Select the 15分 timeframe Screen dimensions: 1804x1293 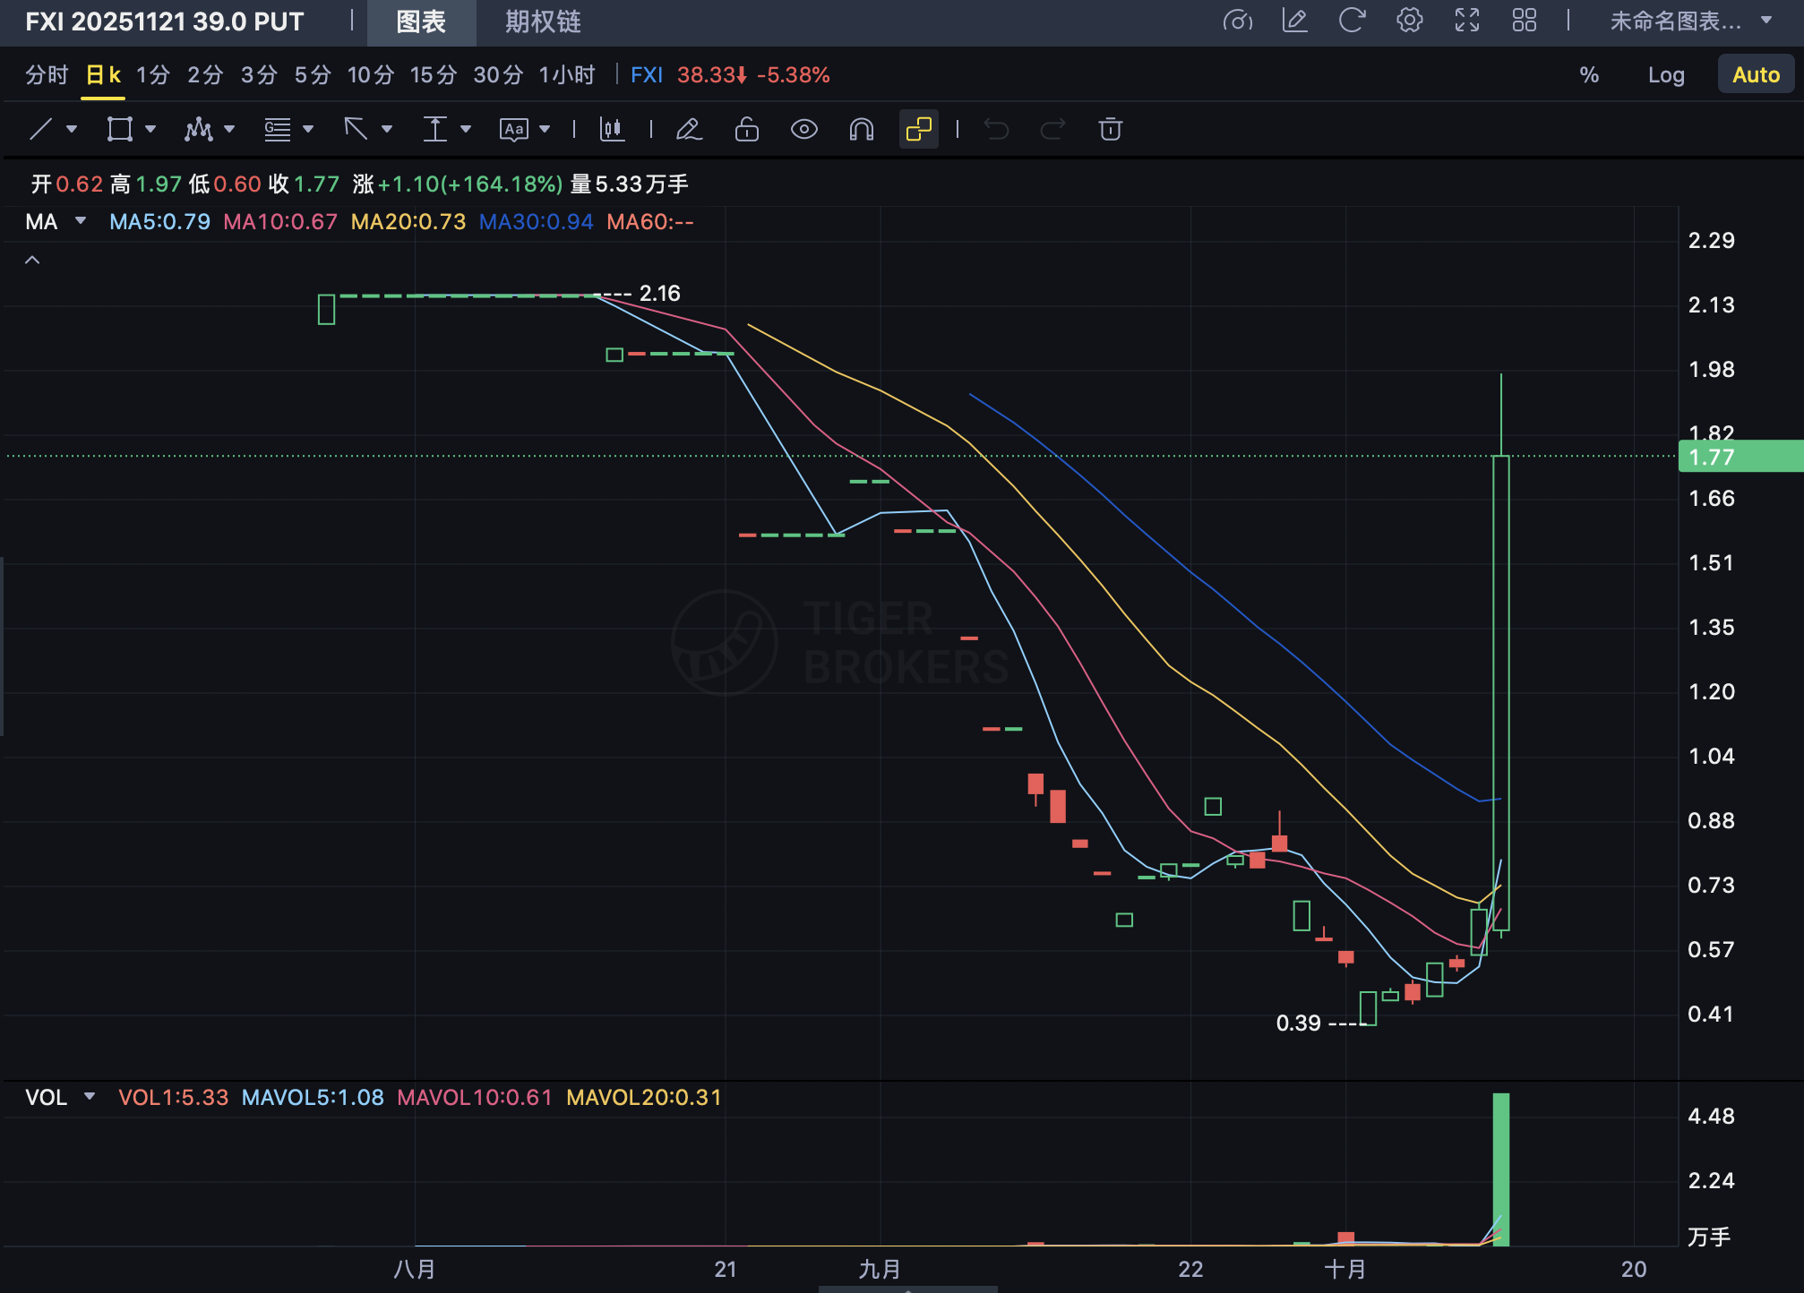click(433, 75)
